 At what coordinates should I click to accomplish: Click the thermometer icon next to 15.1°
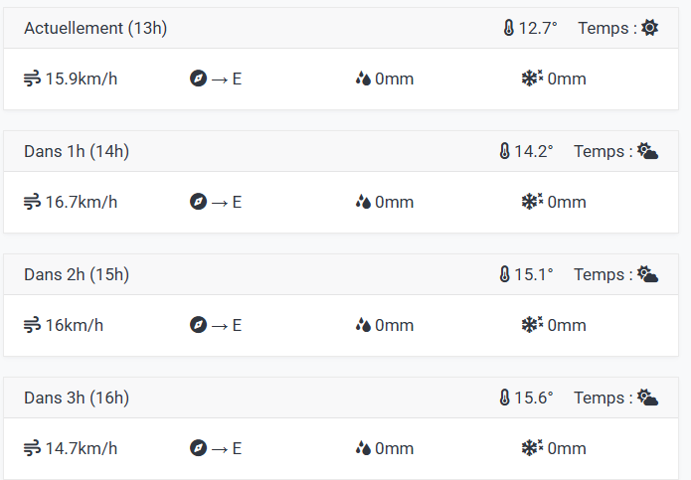point(505,274)
